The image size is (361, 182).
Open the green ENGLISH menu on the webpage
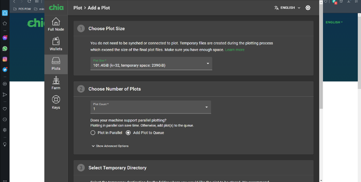point(334,22)
